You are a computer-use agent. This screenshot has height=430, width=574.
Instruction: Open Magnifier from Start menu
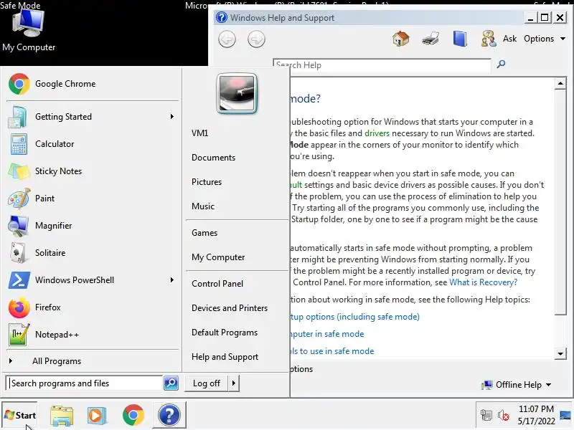click(x=92, y=226)
